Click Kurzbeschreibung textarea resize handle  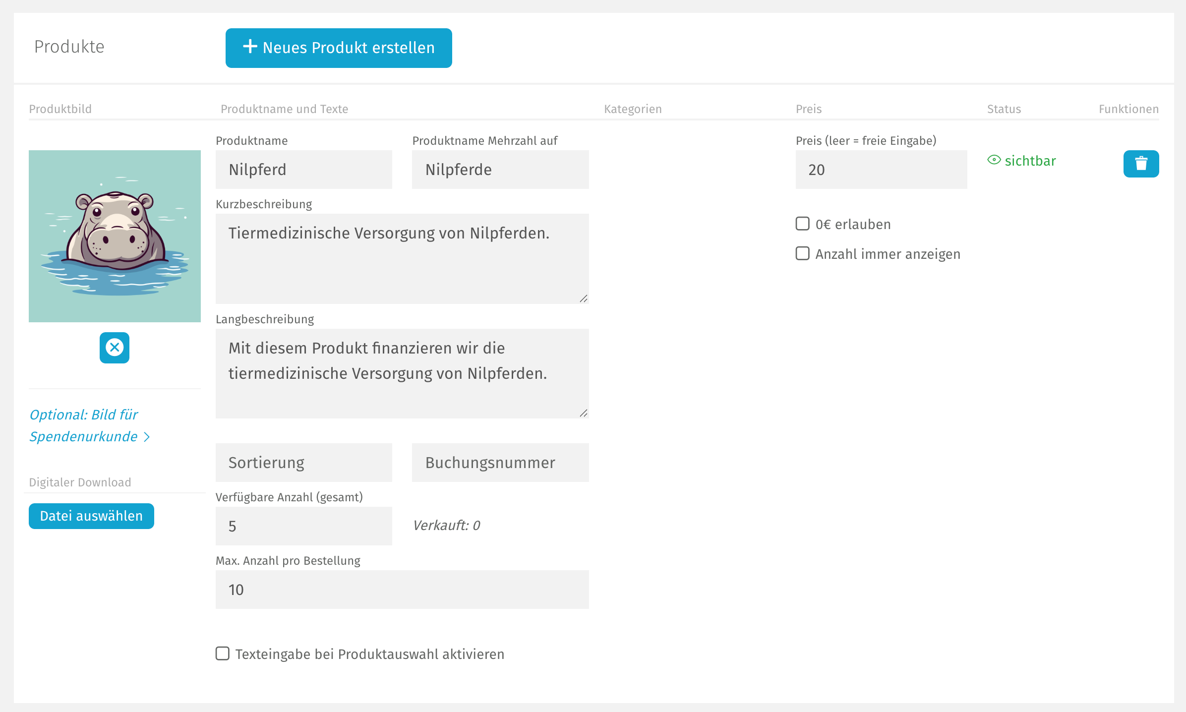(x=584, y=298)
